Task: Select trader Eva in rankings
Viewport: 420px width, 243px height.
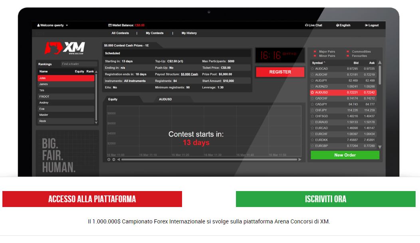Action: (x=66, y=109)
